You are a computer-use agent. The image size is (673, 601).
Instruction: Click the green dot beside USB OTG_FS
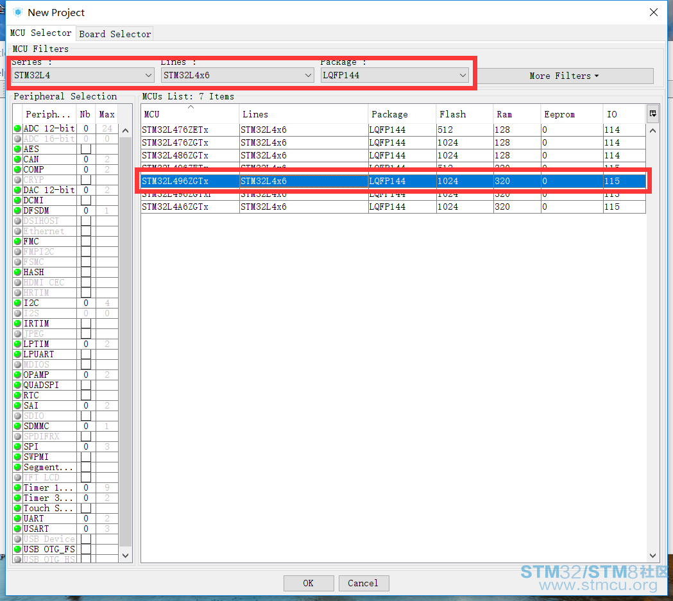click(17, 549)
